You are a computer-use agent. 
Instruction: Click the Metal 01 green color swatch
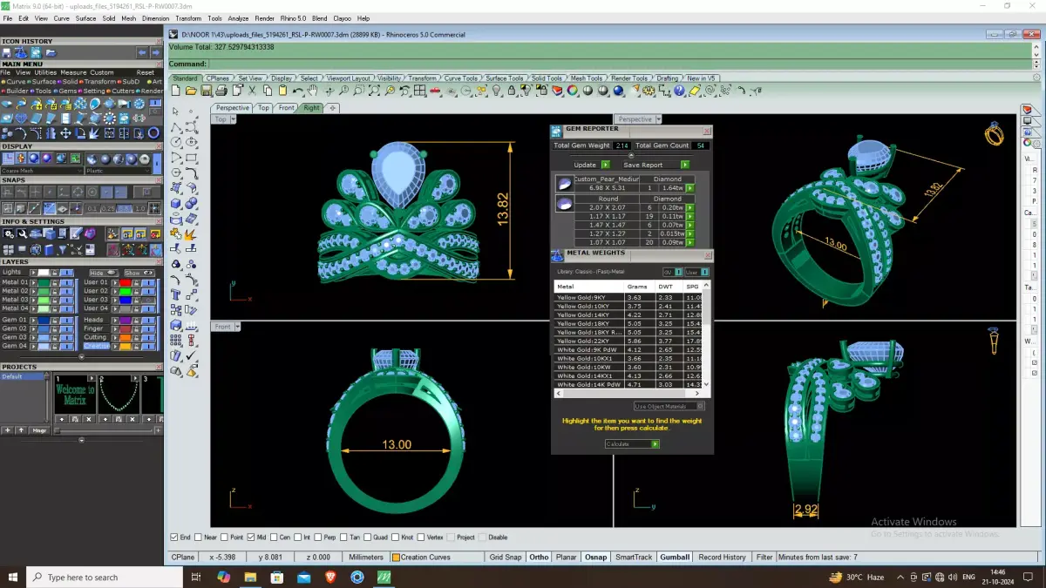[44, 282]
